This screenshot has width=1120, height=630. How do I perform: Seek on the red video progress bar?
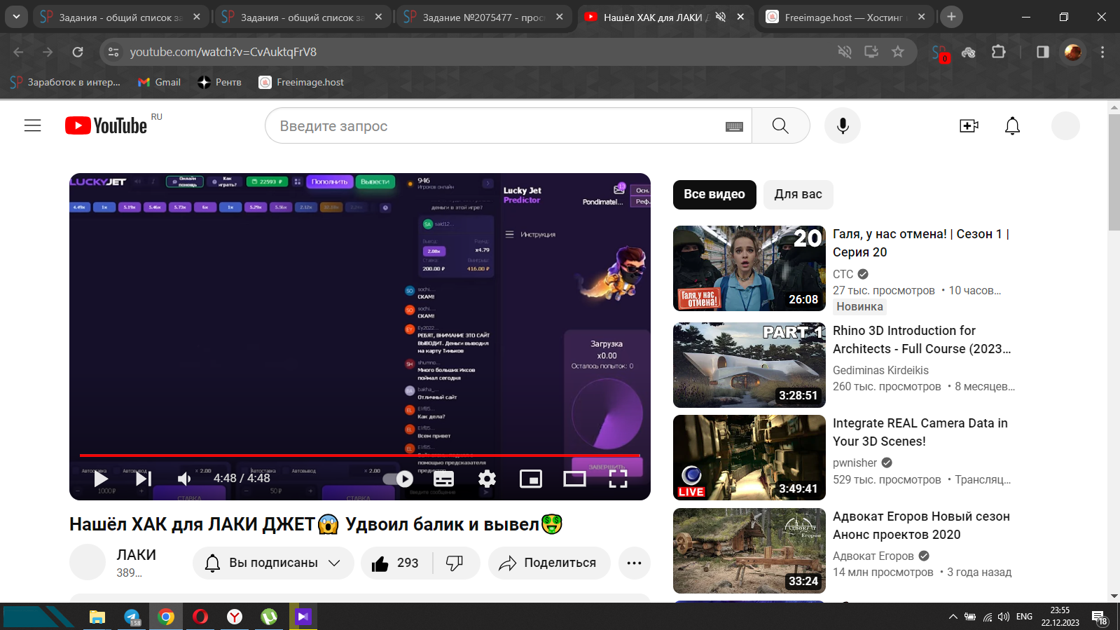tap(360, 456)
